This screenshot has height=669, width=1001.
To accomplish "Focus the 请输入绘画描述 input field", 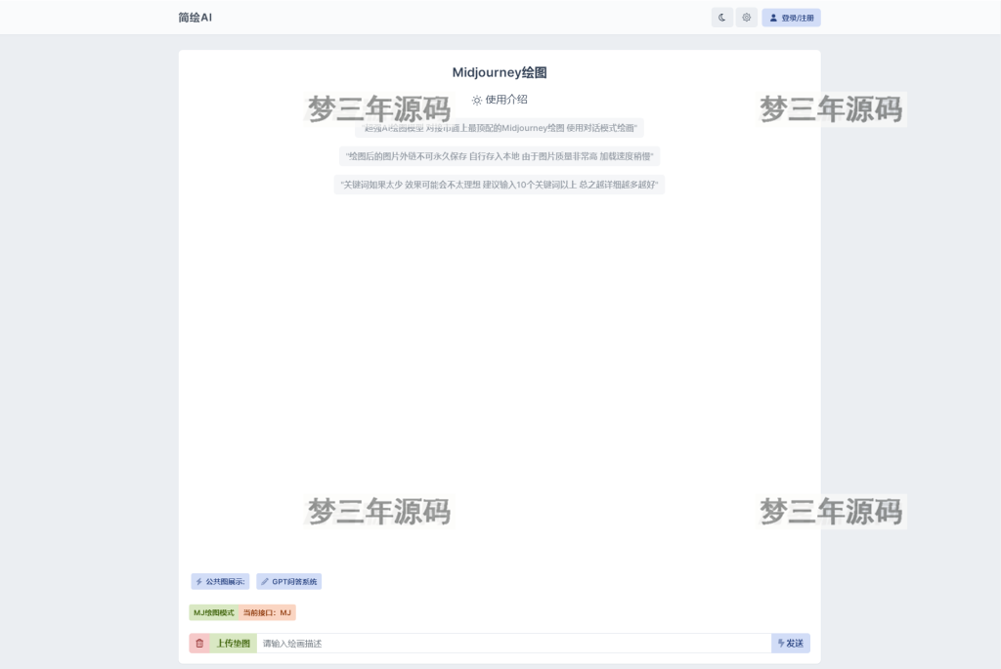I will pyautogui.click(x=514, y=644).
